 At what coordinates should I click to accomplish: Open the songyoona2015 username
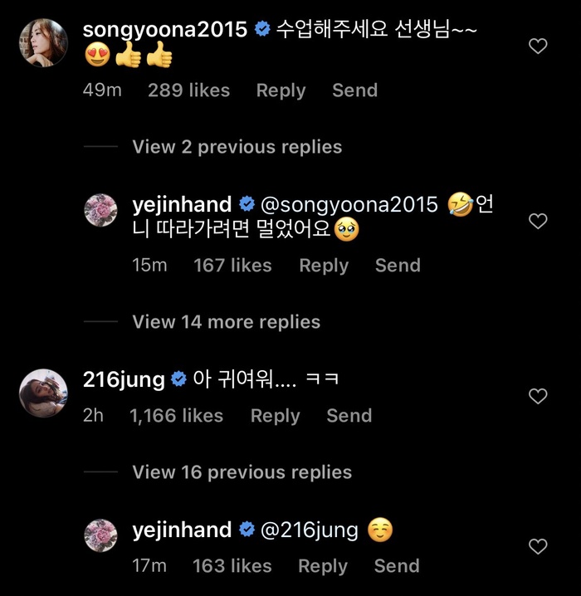[166, 29]
